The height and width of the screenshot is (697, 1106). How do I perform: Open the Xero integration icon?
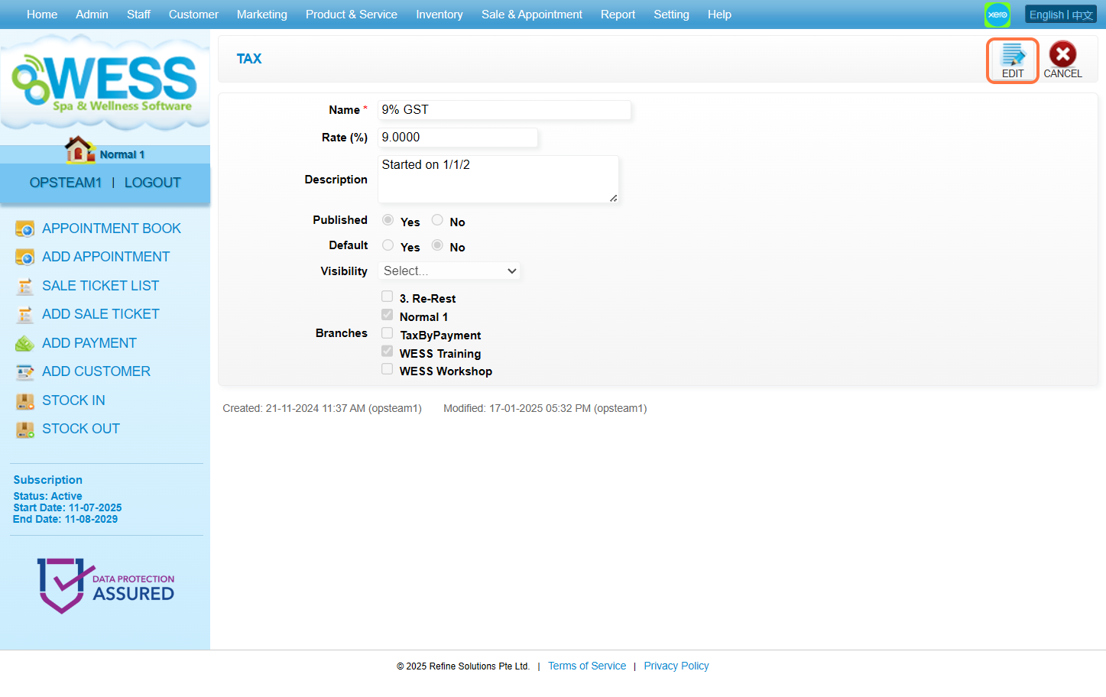[x=997, y=15]
